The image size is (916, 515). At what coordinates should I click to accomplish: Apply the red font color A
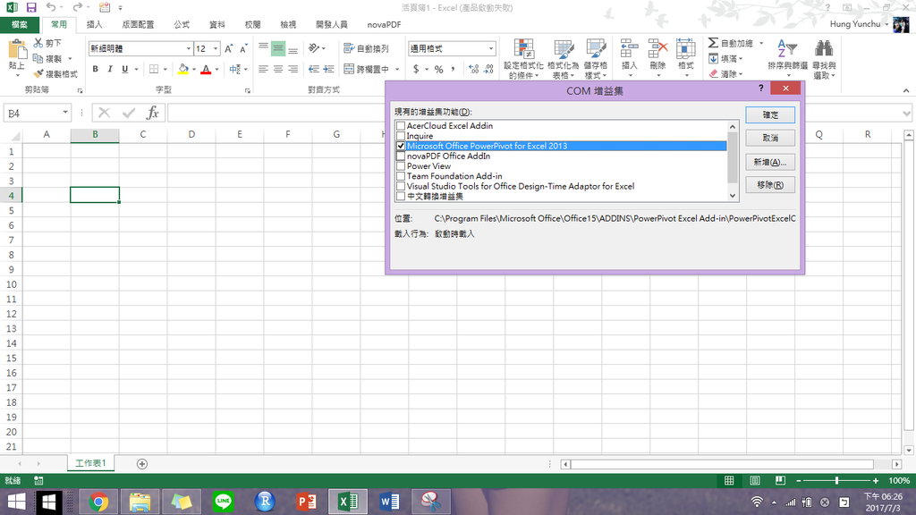coord(206,69)
